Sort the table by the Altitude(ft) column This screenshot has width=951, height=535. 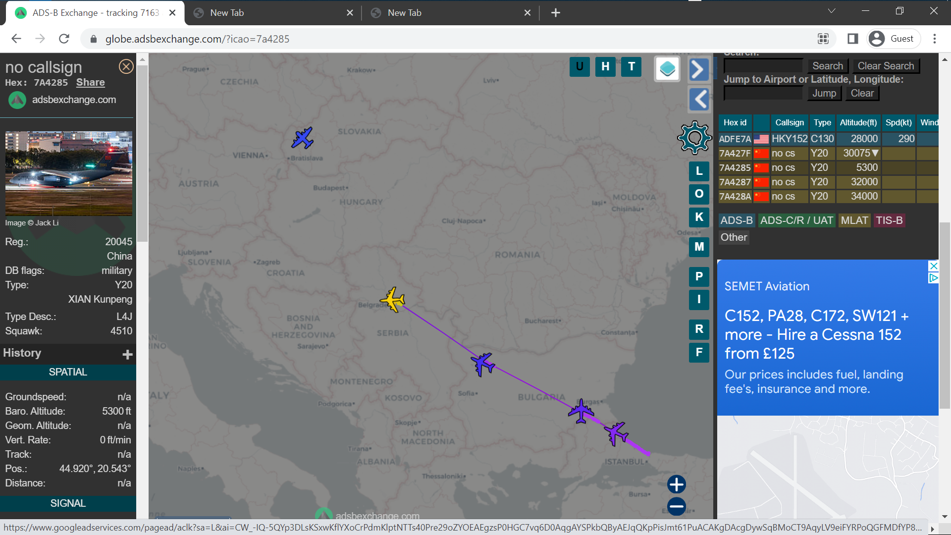pyautogui.click(x=858, y=122)
